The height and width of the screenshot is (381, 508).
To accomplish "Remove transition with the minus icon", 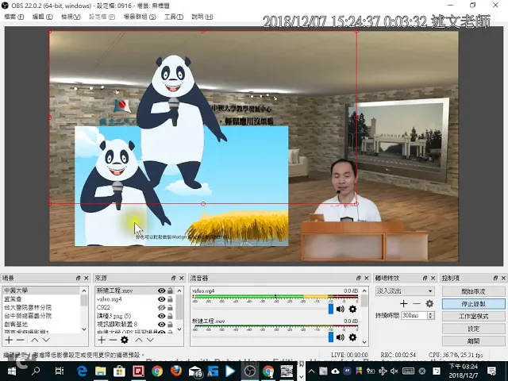I will coord(417,303).
